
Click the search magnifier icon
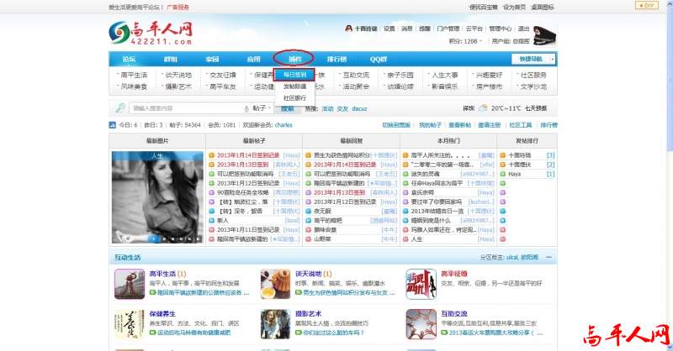(x=120, y=108)
